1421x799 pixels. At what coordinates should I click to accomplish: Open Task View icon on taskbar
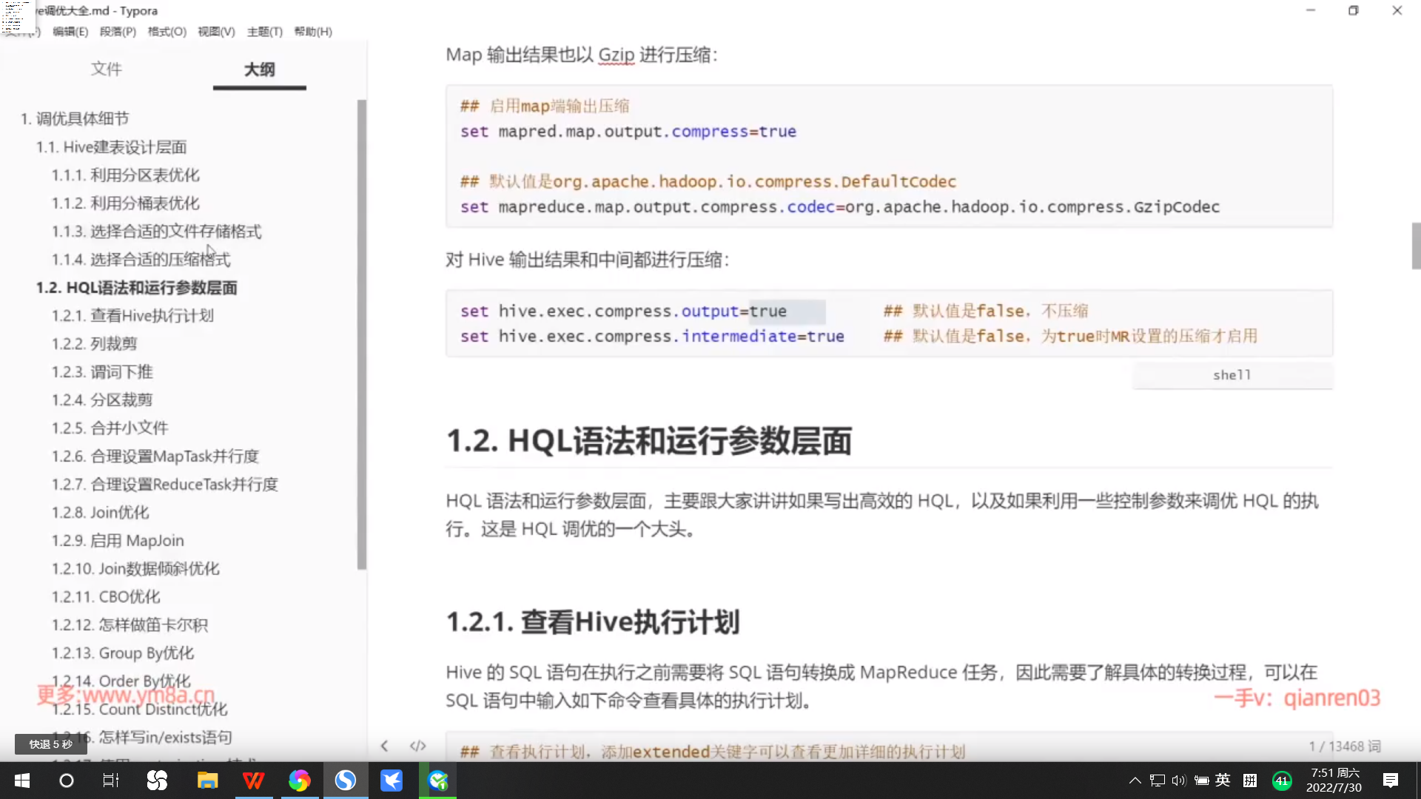111,781
